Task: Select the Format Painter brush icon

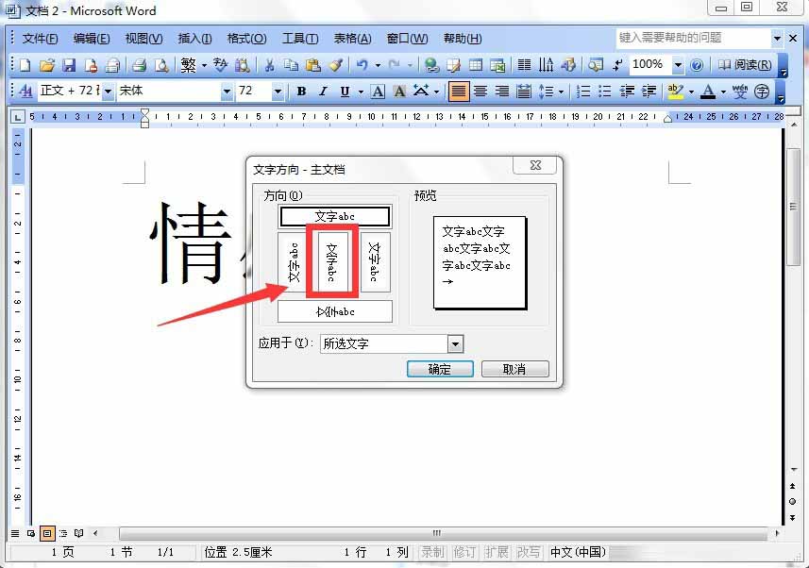Action: click(334, 65)
